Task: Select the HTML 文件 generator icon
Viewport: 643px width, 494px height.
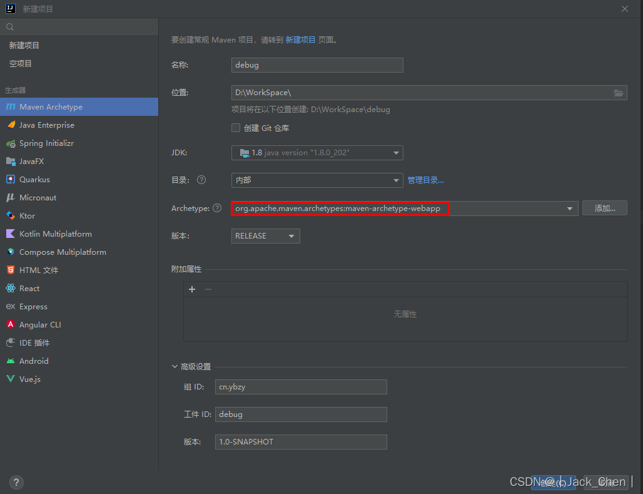Action: click(11, 270)
